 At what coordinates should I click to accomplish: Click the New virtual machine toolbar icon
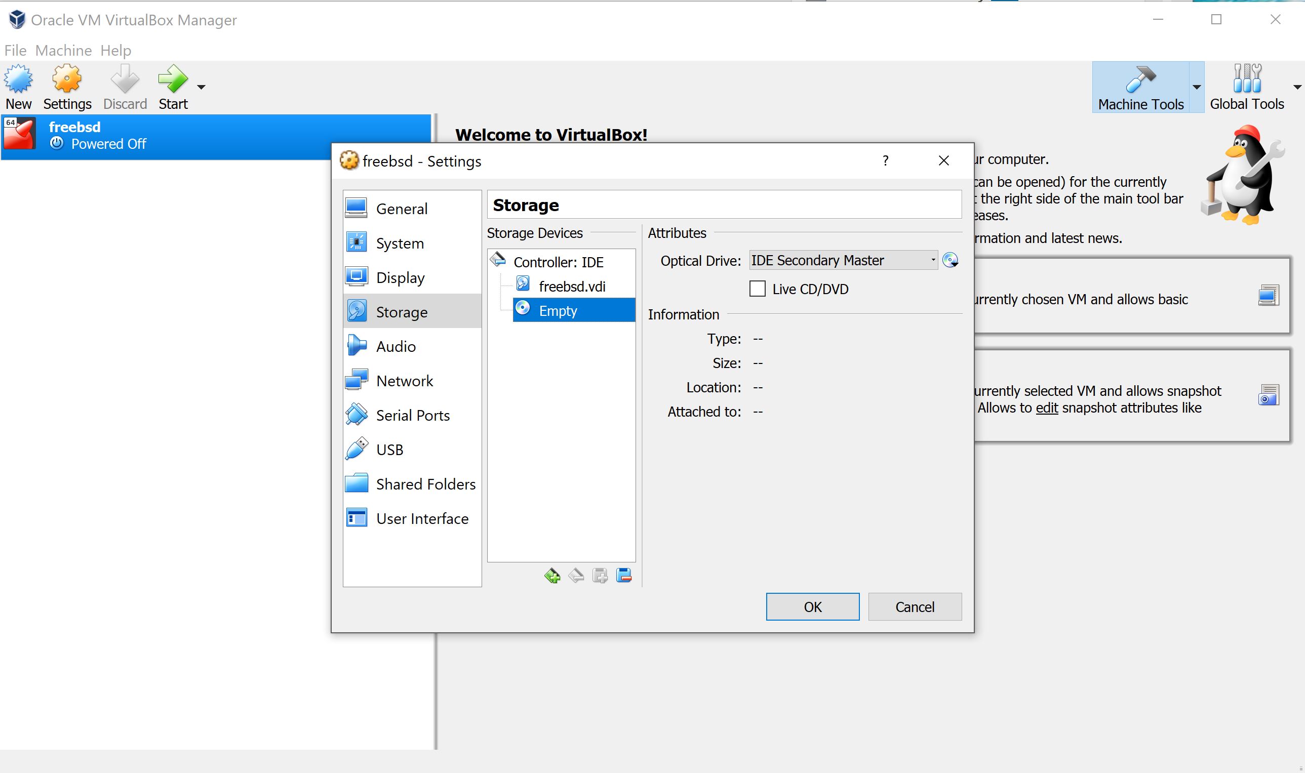[19, 79]
